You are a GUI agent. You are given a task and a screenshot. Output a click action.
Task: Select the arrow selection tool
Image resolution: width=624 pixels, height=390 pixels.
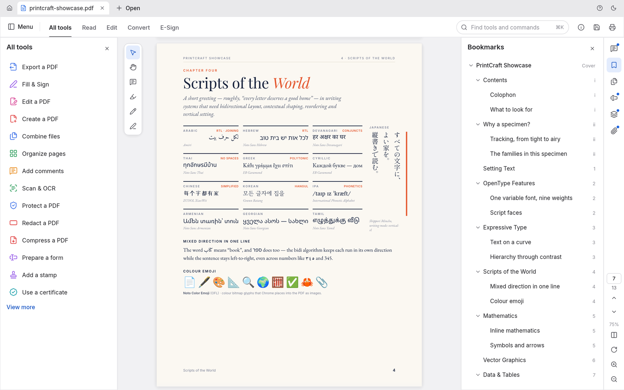click(133, 53)
